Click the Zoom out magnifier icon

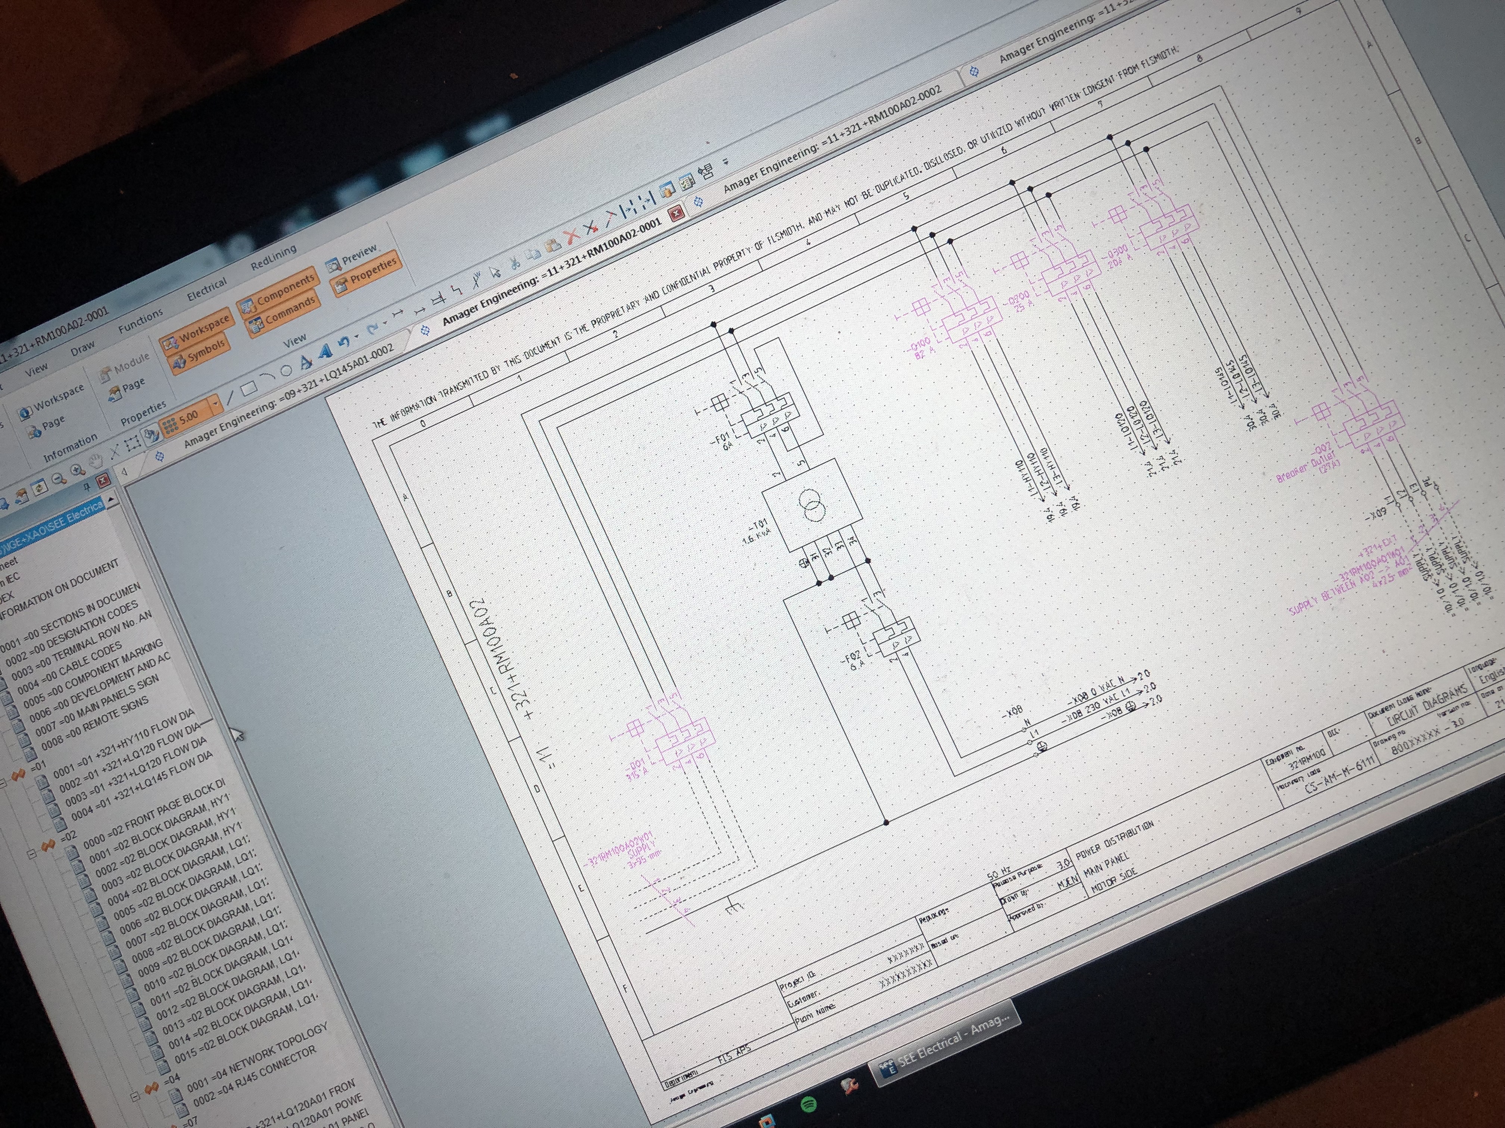[59, 479]
